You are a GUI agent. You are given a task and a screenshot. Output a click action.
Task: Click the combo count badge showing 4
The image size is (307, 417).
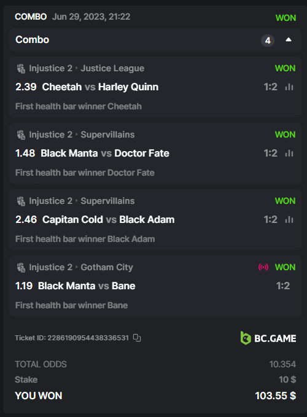(268, 41)
